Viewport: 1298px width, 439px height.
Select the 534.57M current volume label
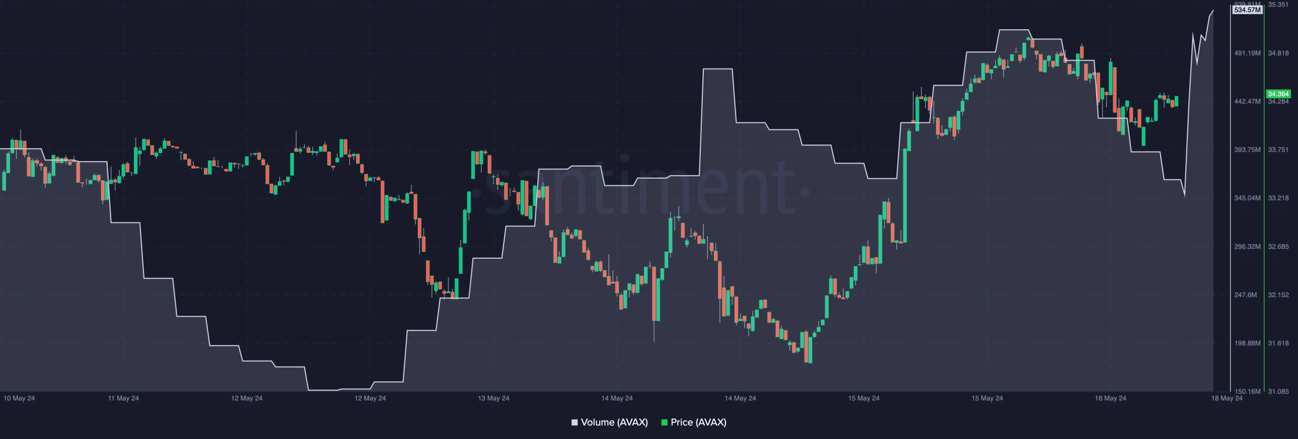(x=1247, y=10)
